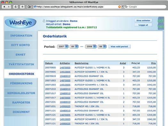
Task: Sort by the Datum column header
Action: [x=49, y=63]
